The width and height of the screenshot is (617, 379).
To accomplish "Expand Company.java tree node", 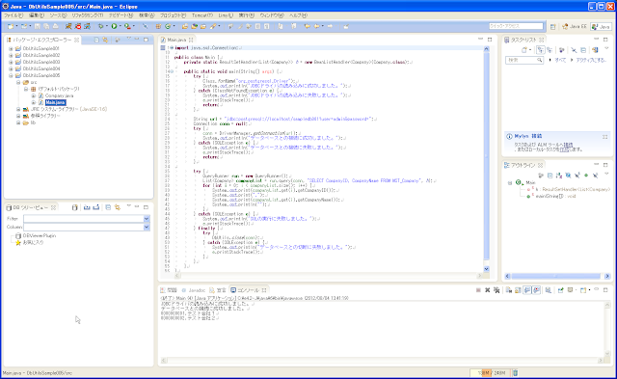I will pyautogui.click(x=34, y=95).
